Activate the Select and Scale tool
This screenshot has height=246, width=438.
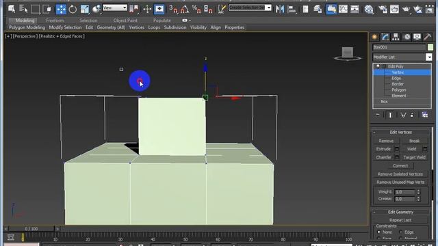tap(85, 9)
